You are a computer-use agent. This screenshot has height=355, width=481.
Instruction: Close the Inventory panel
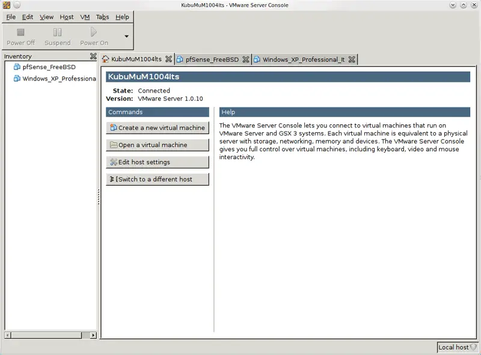pyautogui.click(x=93, y=56)
